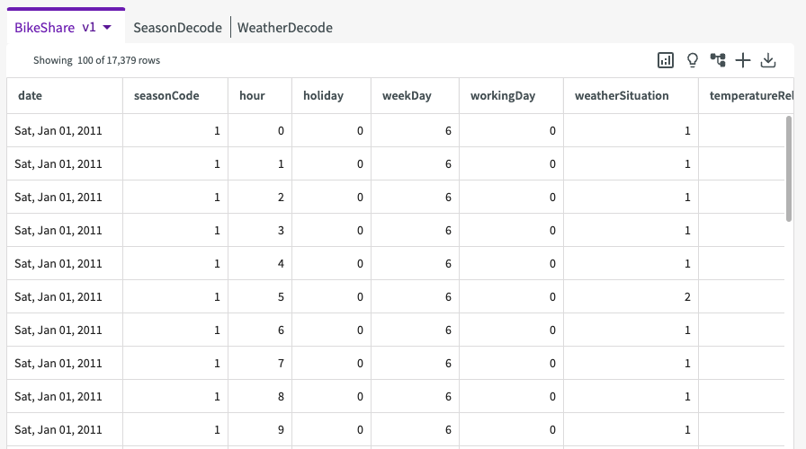The image size is (806, 449).
Task: Click the weekDay column header
Action: click(x=415, y=95)
